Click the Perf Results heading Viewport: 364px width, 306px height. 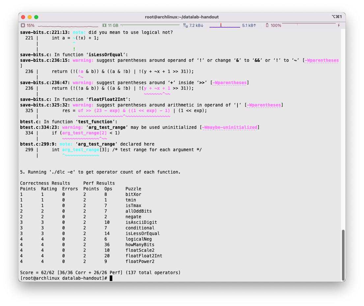tap(99, 183)
